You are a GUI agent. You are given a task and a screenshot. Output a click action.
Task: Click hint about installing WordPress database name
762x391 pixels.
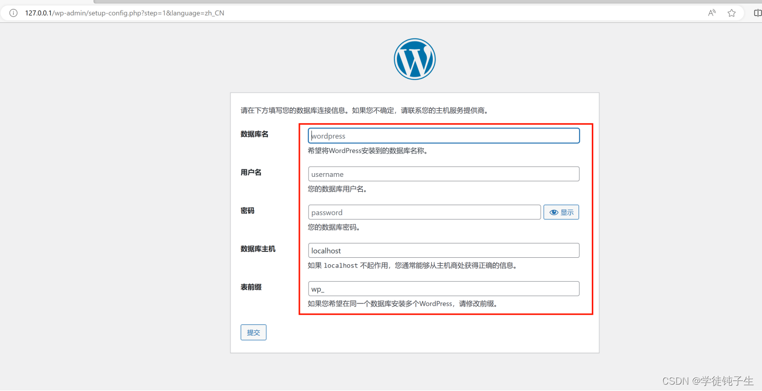coord(368,151)
